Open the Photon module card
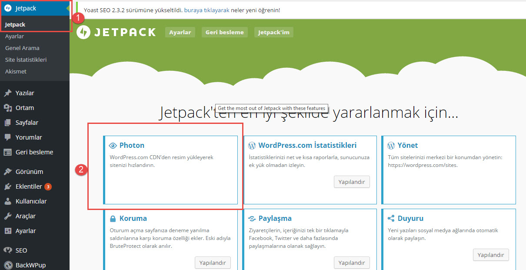The image size is (526, 270). [171, 170]
